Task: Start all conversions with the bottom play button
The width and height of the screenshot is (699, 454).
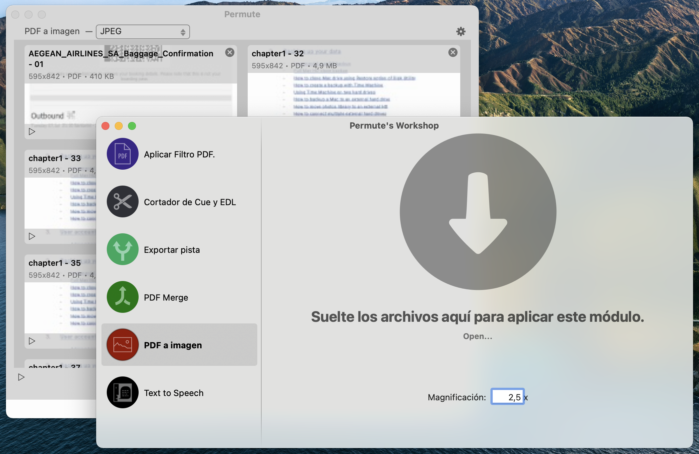Action: pos(21,377)
